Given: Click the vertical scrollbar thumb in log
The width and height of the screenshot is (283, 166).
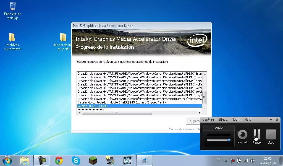Looking at the screenshot, I should click(x=204, y=97).
